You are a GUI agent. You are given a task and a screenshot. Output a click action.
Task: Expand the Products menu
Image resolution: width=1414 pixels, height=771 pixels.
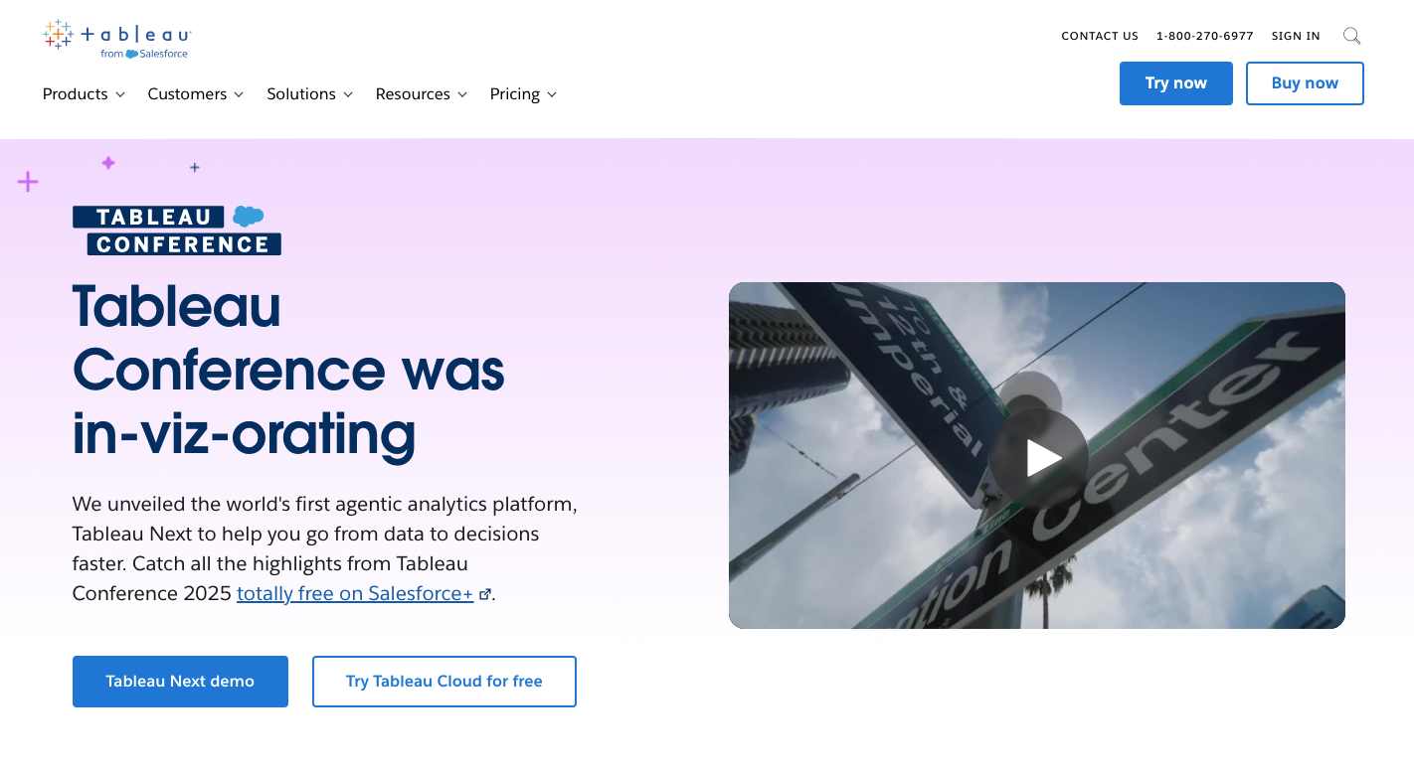pyautogui.click(x=84, y=94)
